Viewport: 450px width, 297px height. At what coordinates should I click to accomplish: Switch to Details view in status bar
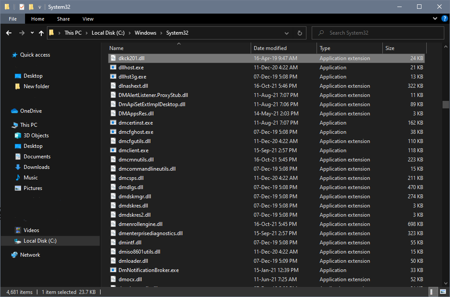(x=433, y=292)
